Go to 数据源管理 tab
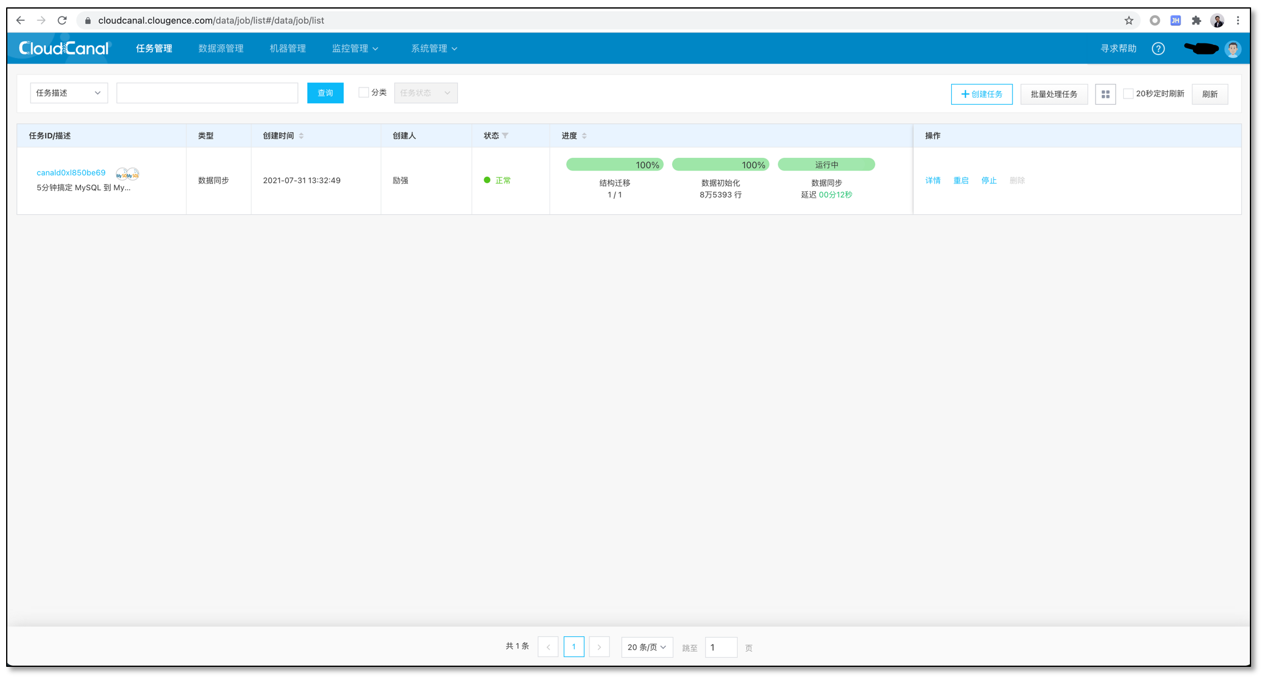Screen dimensions: 1267x684 click(220, 49)
